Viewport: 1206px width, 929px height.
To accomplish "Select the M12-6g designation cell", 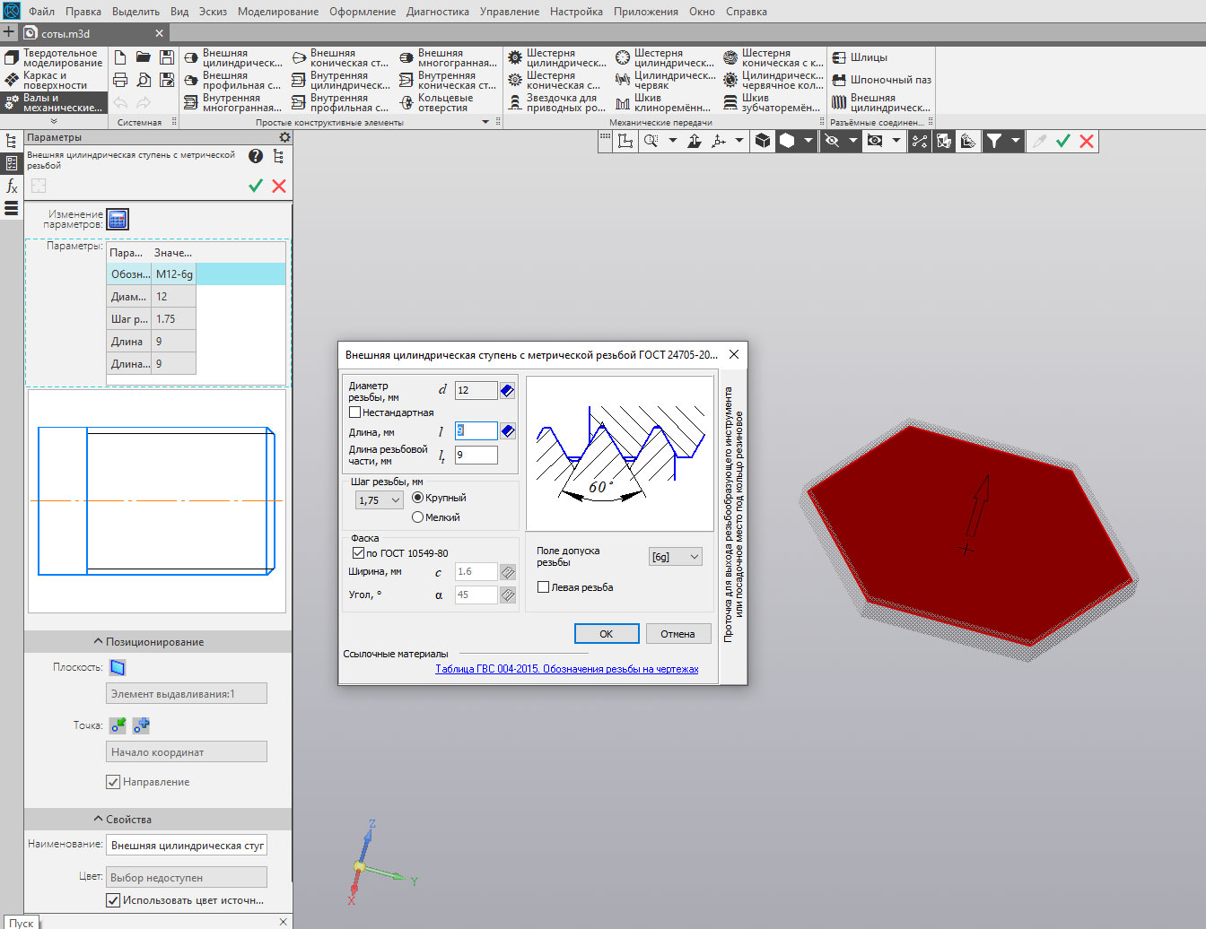I will pyautogui.click(x=174, y=274).
